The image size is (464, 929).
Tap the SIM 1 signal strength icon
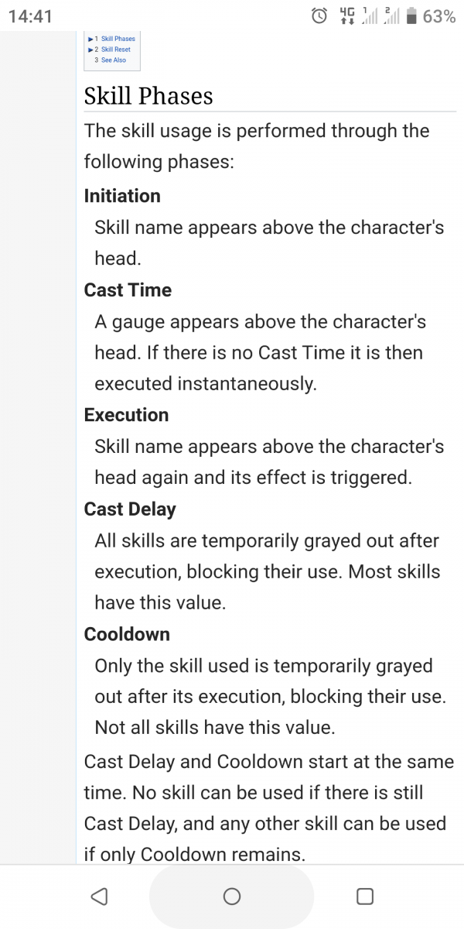[x=368, y=15]
